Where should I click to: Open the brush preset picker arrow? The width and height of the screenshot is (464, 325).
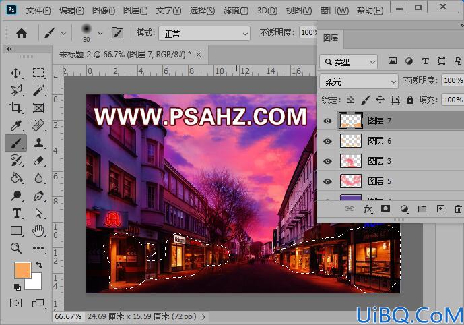[100, 34]
